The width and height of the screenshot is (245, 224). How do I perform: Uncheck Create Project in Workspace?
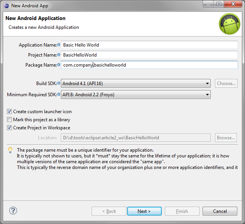point(10,128)
